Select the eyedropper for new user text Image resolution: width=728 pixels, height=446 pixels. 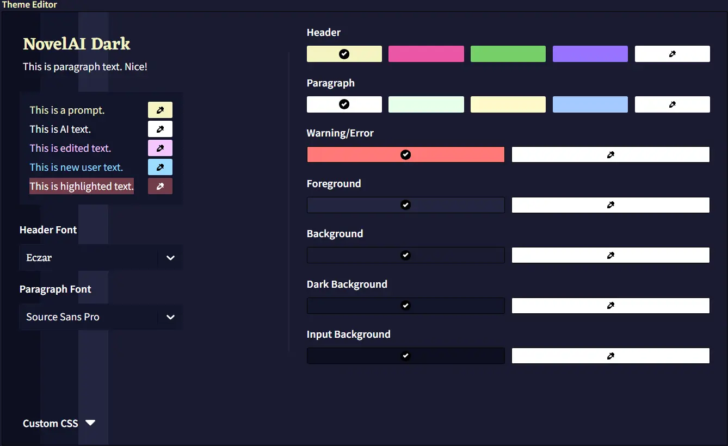click(160, 167)
